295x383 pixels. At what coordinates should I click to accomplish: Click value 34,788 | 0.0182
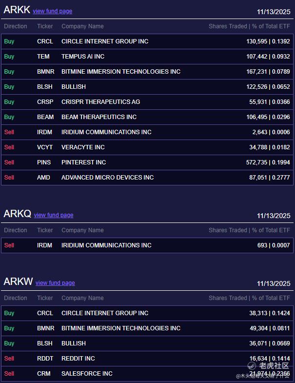pos(270,147)
